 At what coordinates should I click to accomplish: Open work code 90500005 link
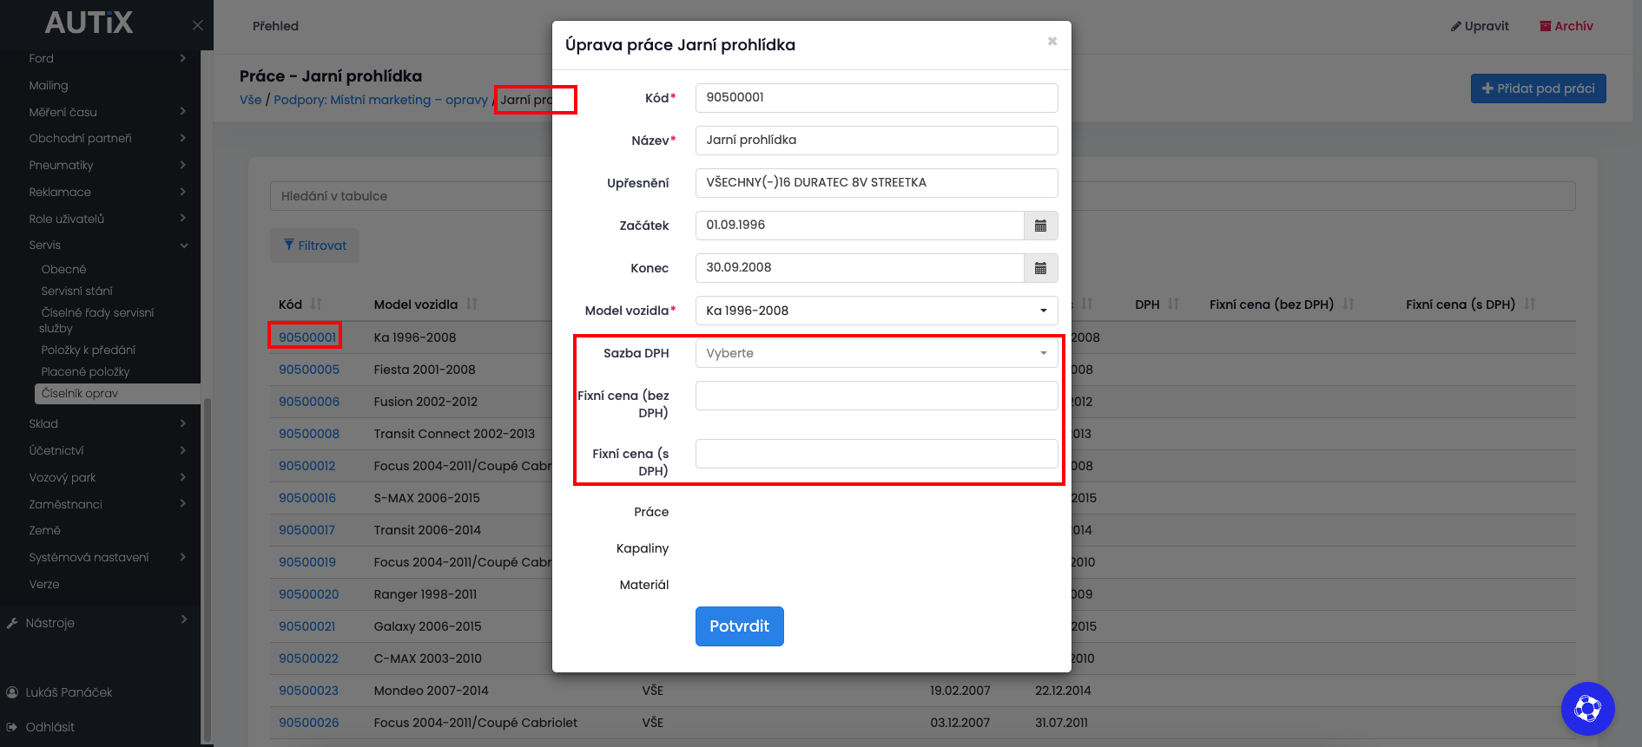click(x=309, y=370)
